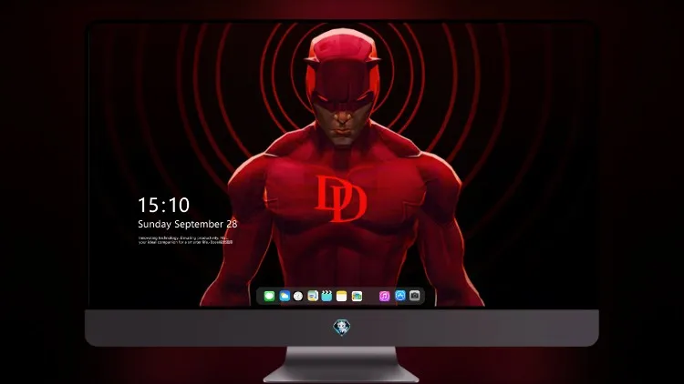Open the Weather app in dock
Screen dimensions: 684x384
285,297
